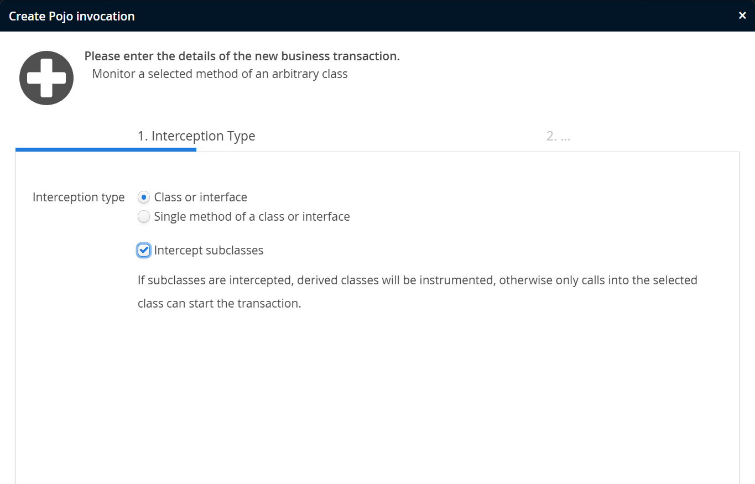Open the 1. Interception Type step tab

(x=196, y=136)
